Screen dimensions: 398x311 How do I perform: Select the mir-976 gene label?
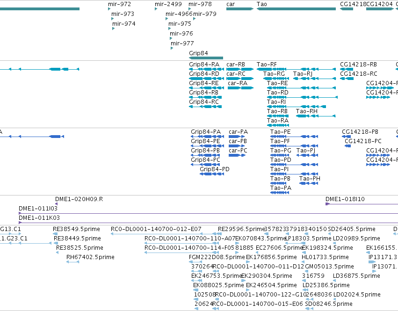181,34
